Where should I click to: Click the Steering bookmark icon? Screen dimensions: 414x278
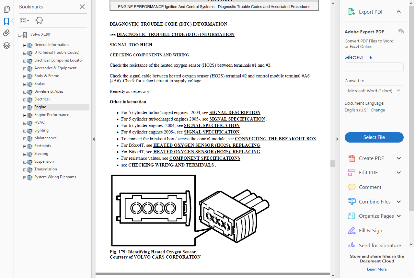(30, 154)
